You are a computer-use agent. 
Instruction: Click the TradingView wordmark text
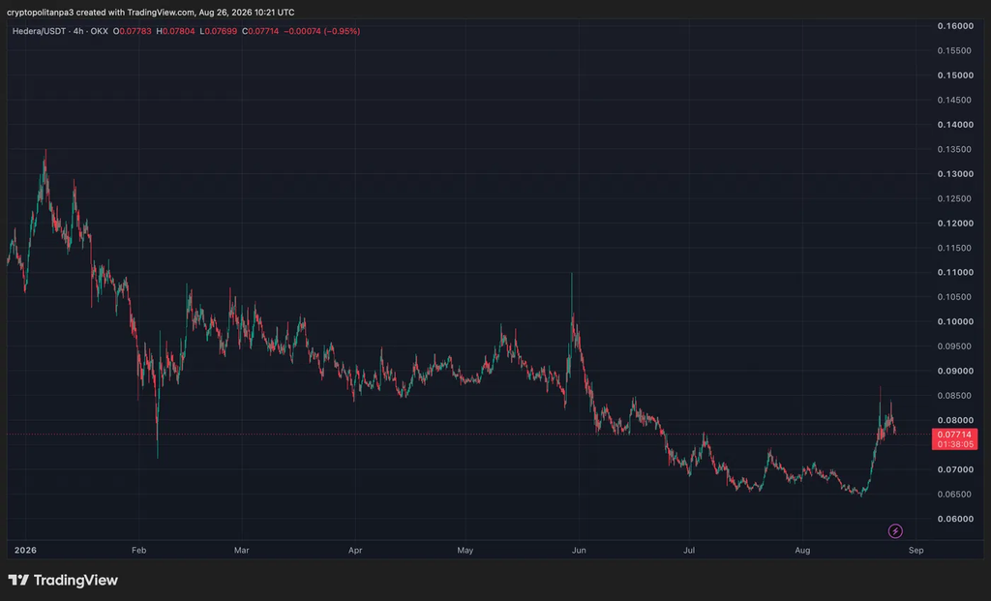point(75,580)
